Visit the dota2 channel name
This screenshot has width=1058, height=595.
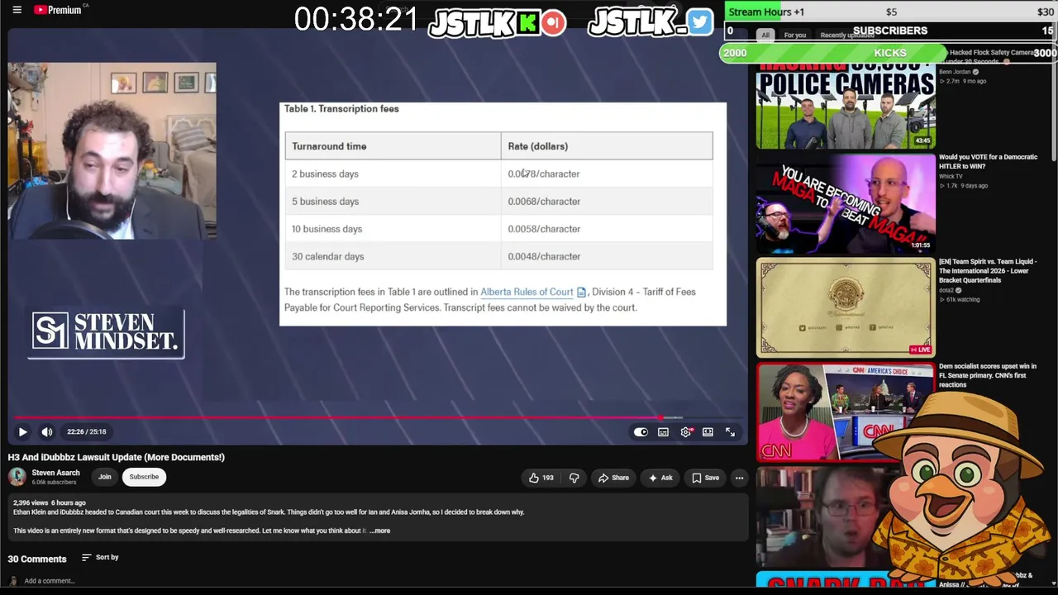[x=946, y=290]
